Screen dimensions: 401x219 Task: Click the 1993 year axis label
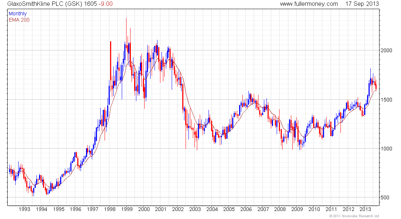[x=24, y=209]
